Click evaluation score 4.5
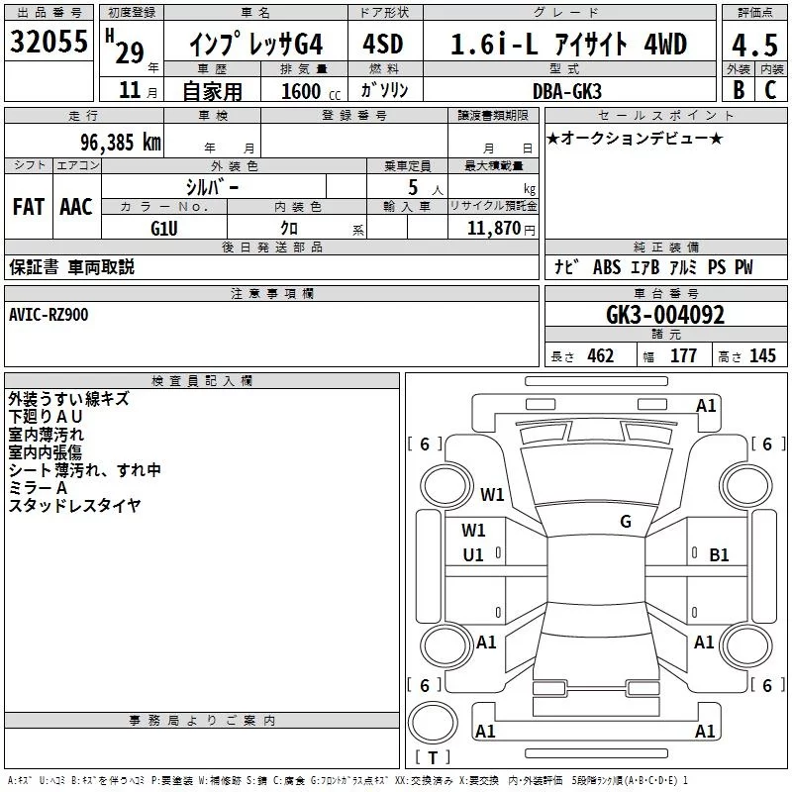 754,45
